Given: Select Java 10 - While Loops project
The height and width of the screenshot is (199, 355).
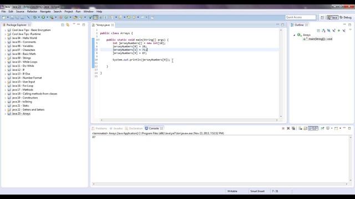Looking at the screenshot, I should [24, 62].
